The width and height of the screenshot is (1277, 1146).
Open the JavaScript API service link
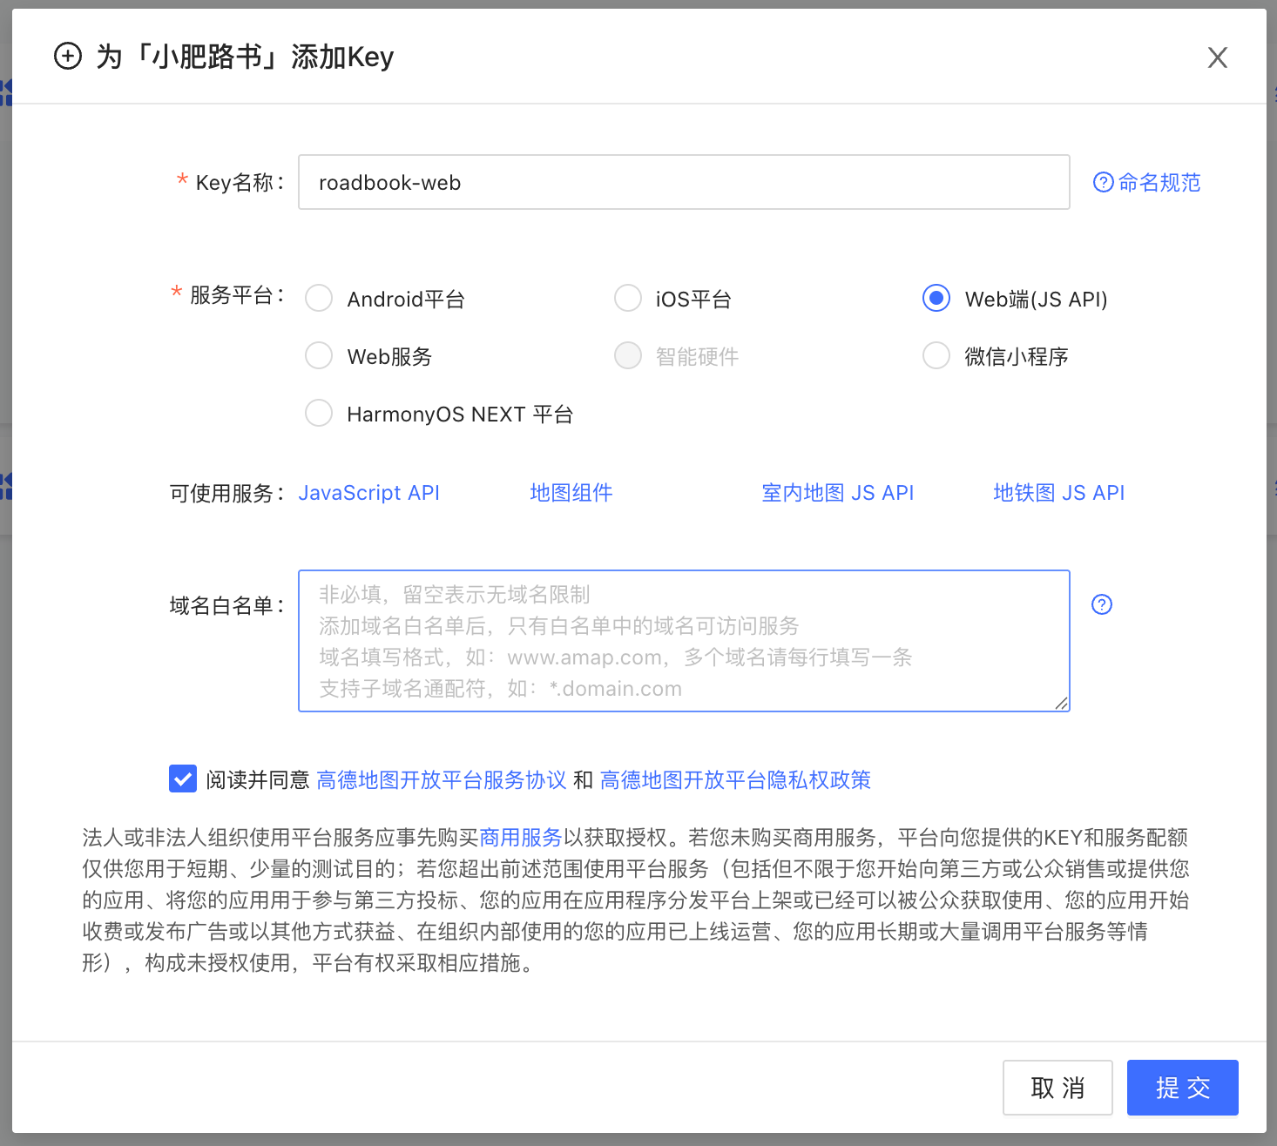click(x=368, y=493)
